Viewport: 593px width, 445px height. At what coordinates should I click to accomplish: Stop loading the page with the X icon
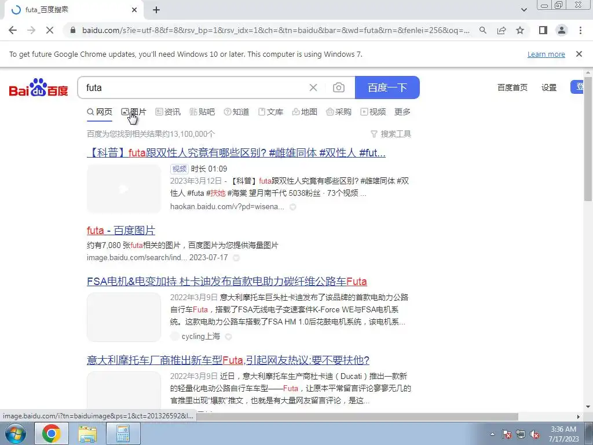click(50, 30)
